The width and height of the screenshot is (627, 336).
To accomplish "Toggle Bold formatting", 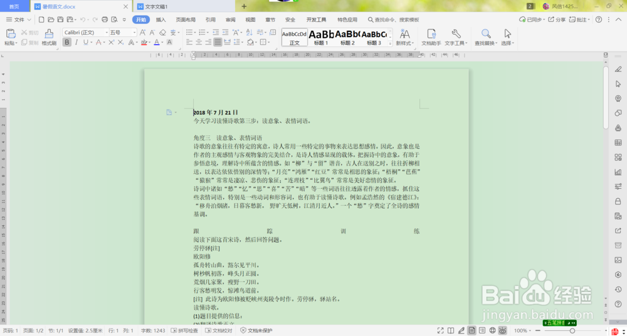I will 67,42.
